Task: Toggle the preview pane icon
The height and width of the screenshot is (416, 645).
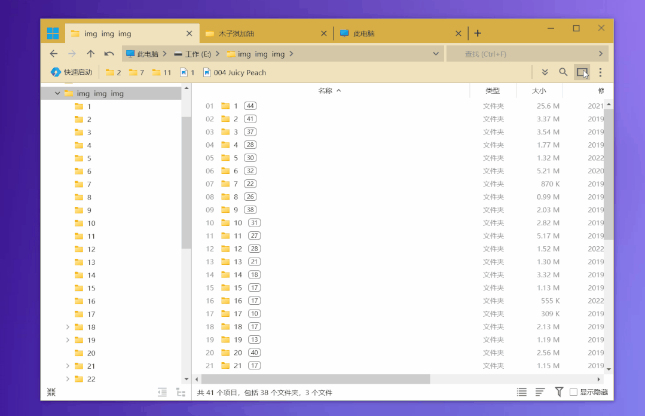Action: 582,72
